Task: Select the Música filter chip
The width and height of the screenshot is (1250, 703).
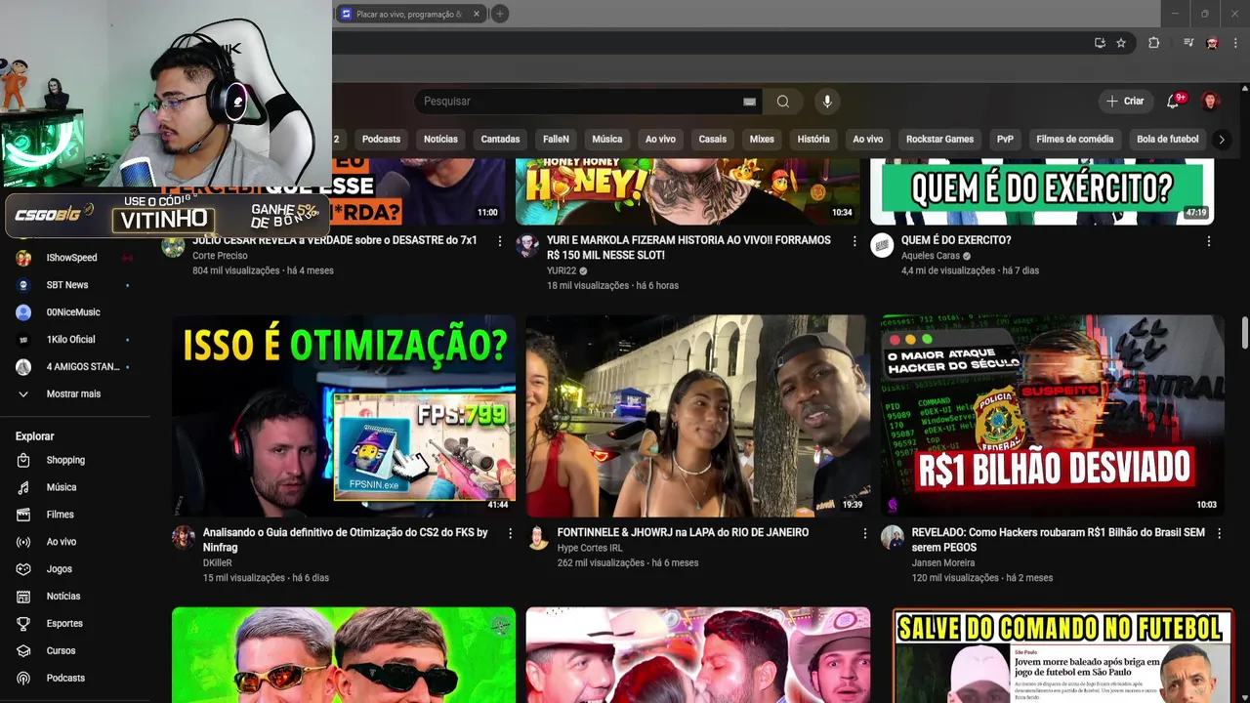Action: coord(606,140)
